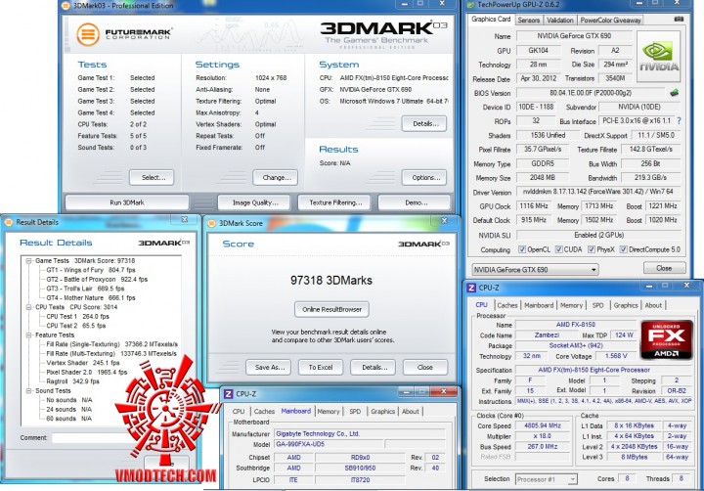The image size is (704, 491).
Task: Click Save As... in Score window
Action: point(269,368)
